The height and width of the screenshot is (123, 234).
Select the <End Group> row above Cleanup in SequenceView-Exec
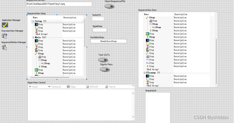152,69
